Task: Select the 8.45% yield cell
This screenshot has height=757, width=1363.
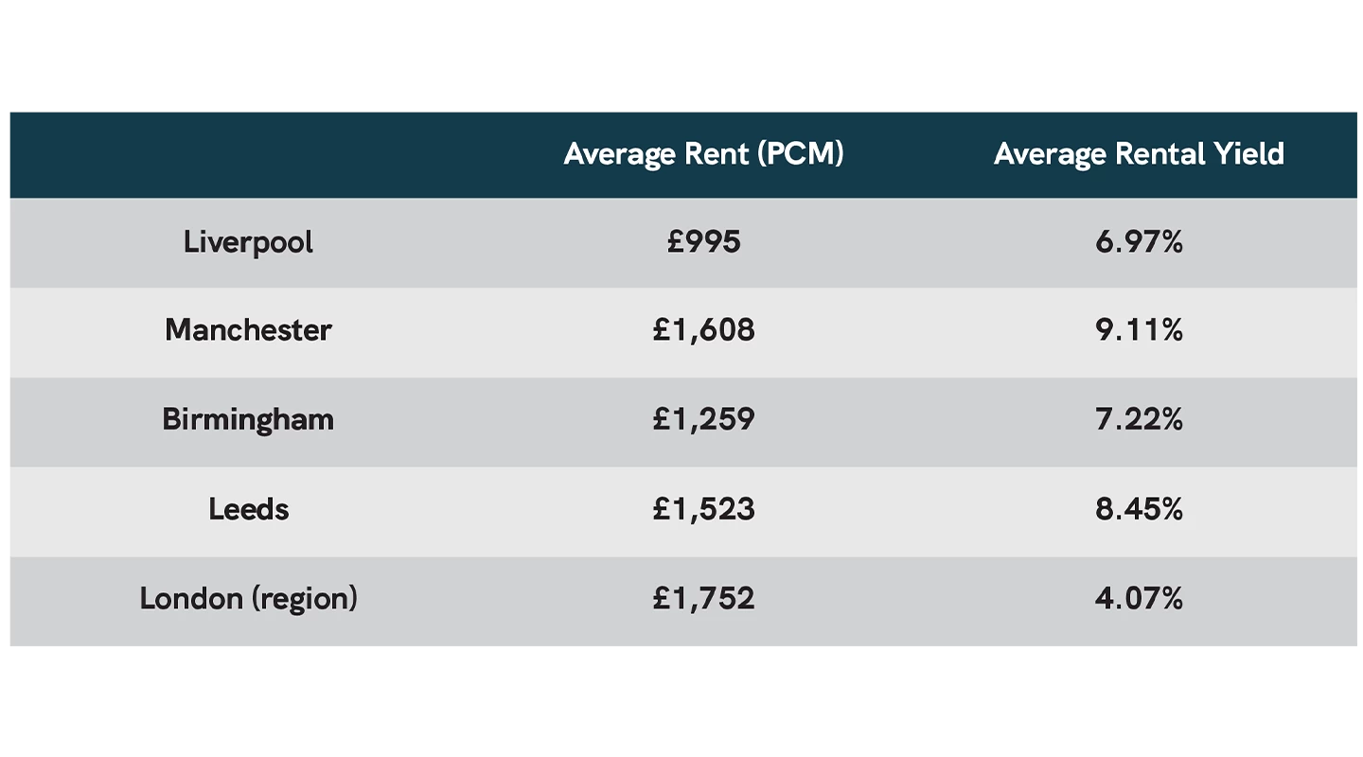Action: tap(1139, 509)
